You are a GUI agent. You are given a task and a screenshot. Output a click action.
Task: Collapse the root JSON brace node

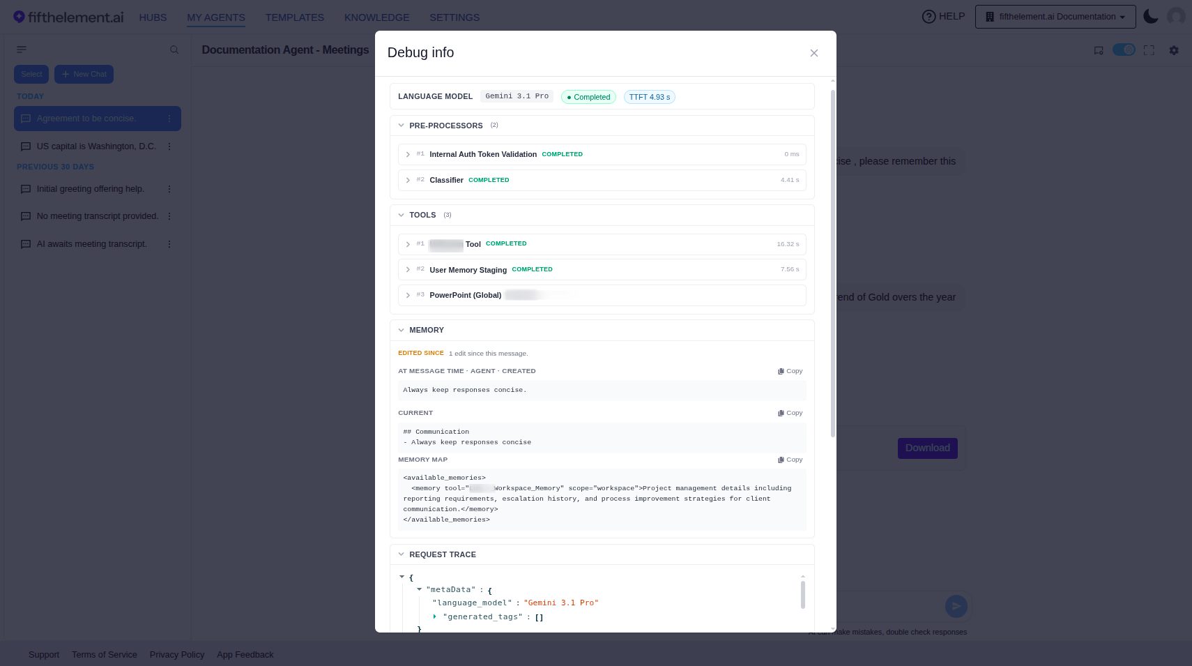[x=402, y=577]
